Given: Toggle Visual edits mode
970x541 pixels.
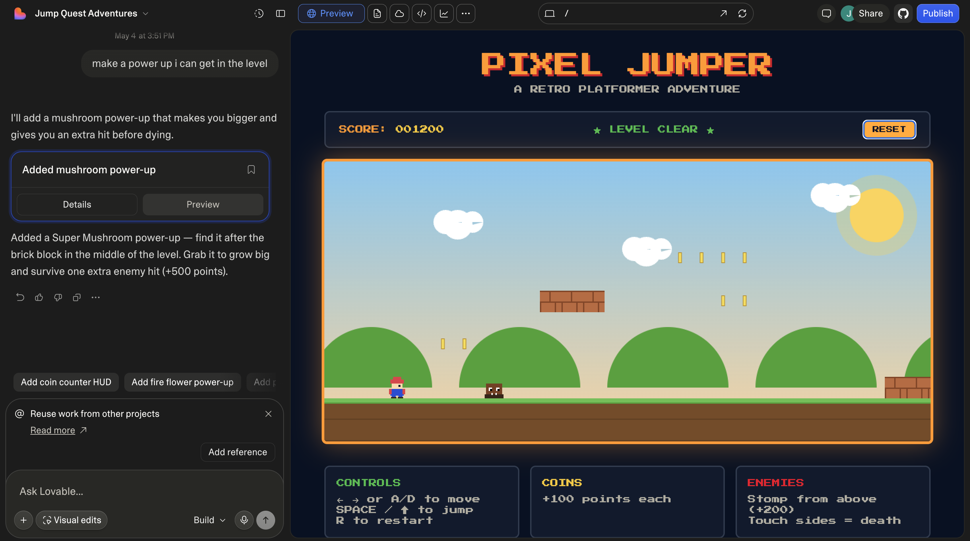Looking at the screenshot, I should click(71, 520).
